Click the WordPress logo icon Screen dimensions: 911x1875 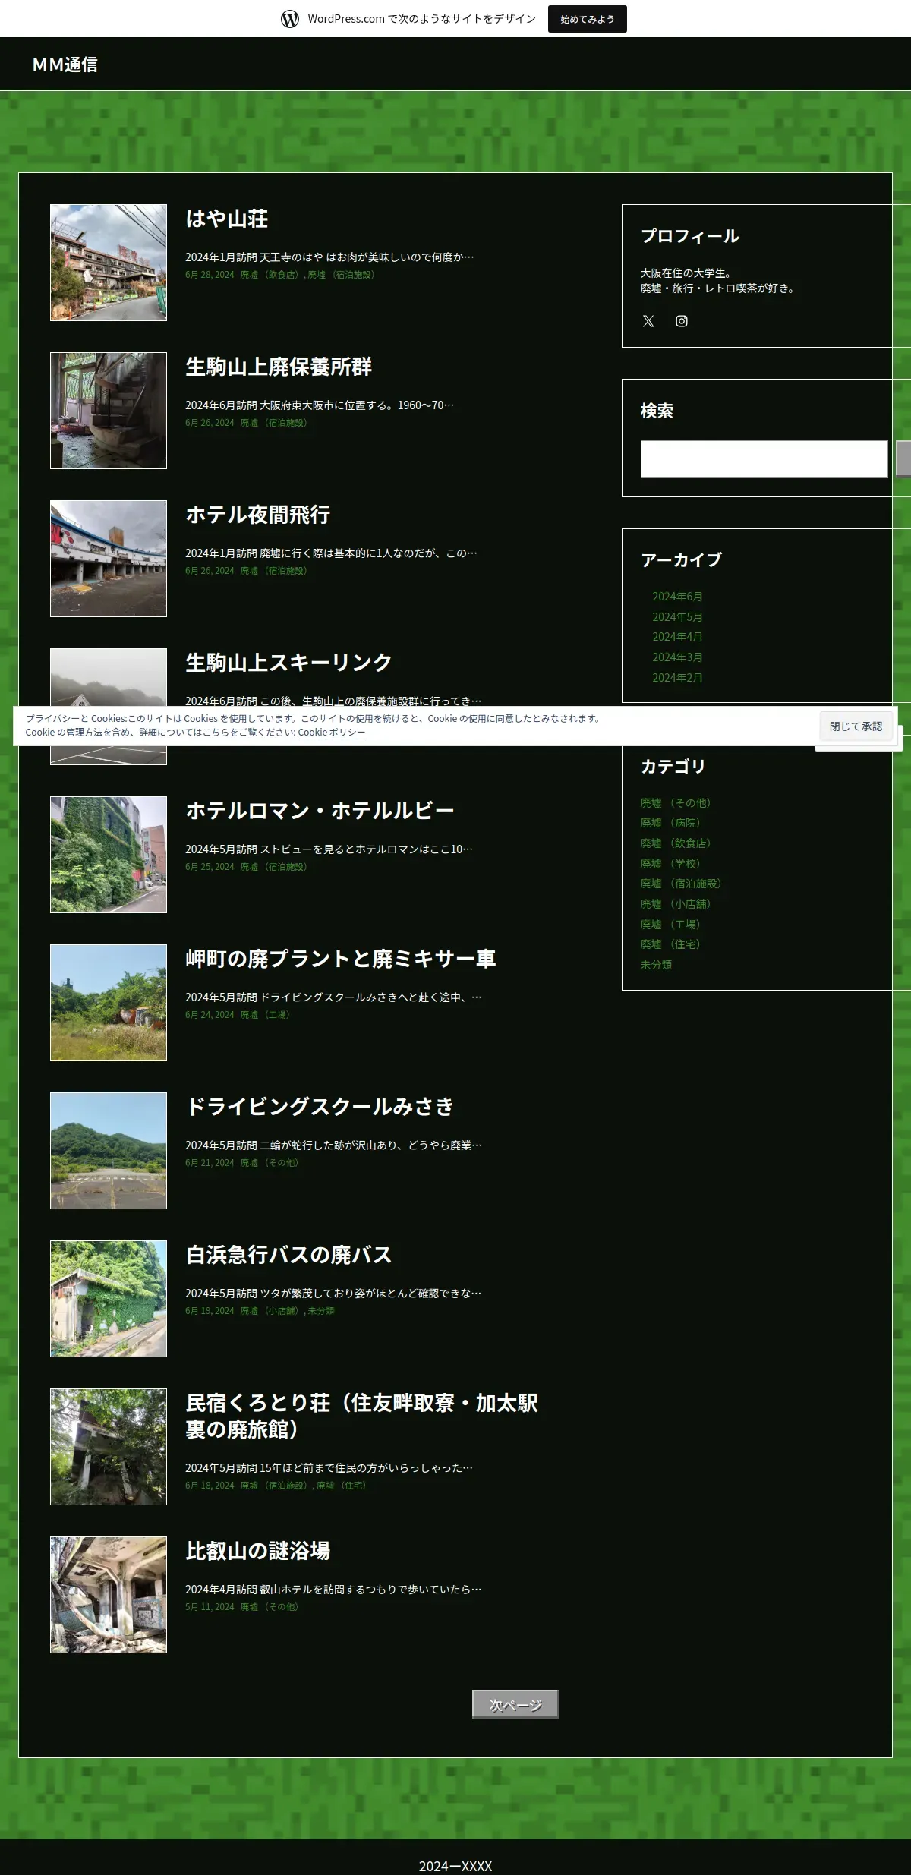[290, 19]
